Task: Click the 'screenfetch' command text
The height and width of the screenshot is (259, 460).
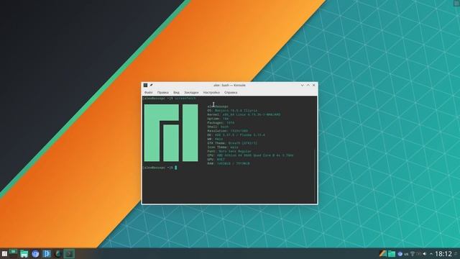Action: (185, 99)
